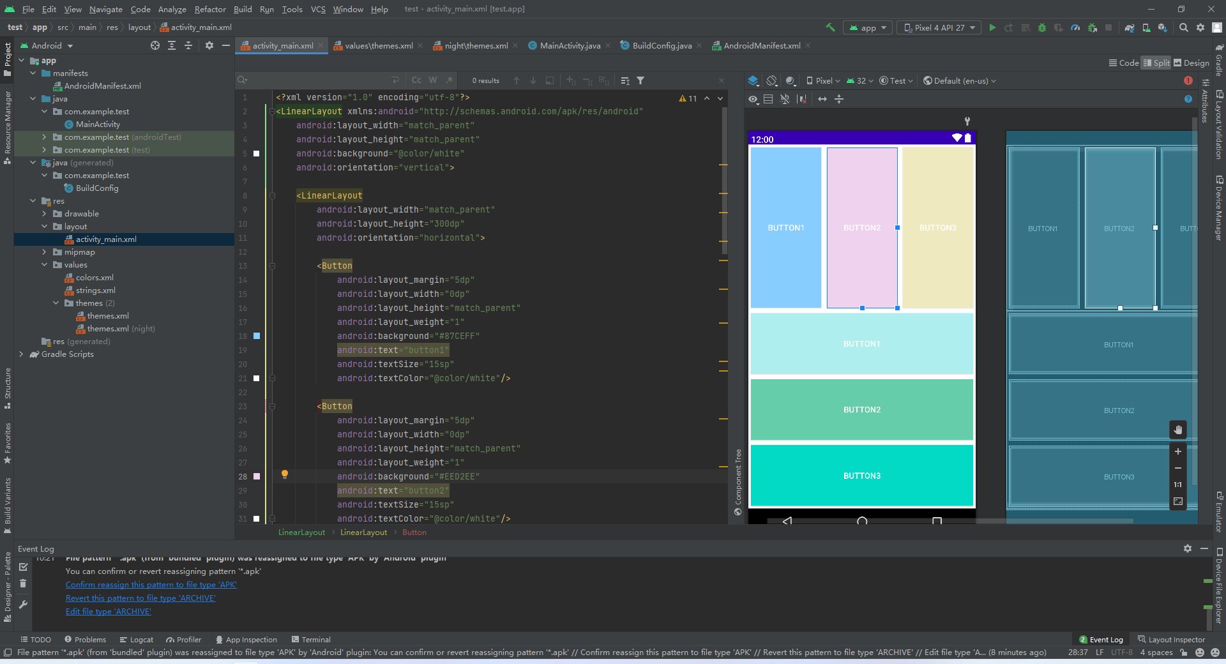Open the Layout Inspector tool window

point(1171,640)
